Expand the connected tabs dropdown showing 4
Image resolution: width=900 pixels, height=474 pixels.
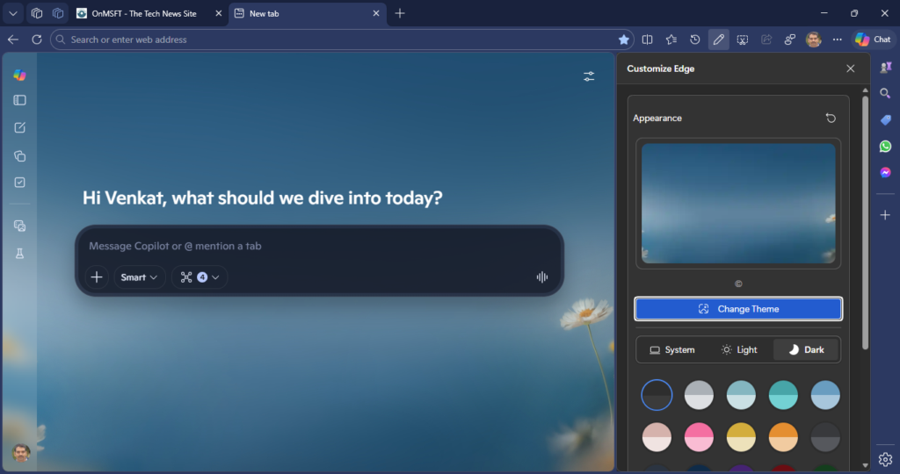tap(200, 277)
